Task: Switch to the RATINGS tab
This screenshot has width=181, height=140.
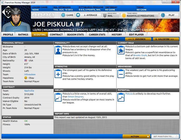Action: coord(23,34)
